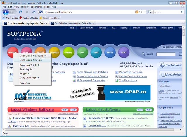Click the Softpedia site icon in address bar
Viewport: 187px width, 137px height.
41,12
